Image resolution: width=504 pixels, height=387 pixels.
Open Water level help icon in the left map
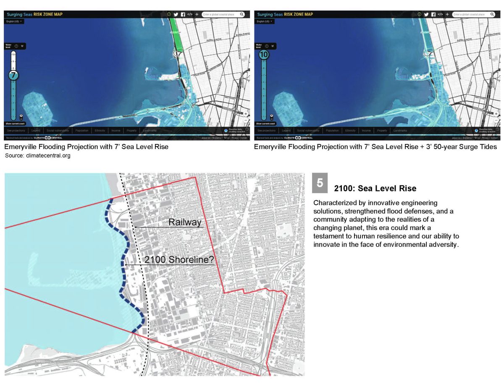point(16,46)
